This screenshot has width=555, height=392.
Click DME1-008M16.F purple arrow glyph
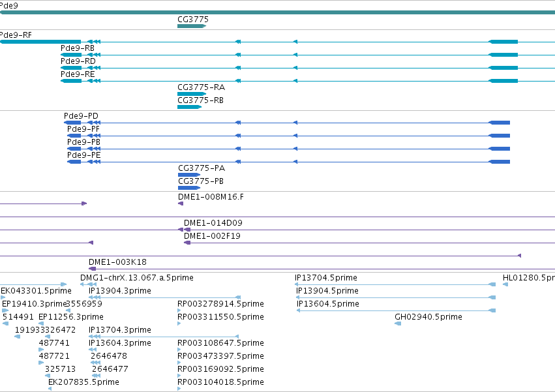coord(181,204)
